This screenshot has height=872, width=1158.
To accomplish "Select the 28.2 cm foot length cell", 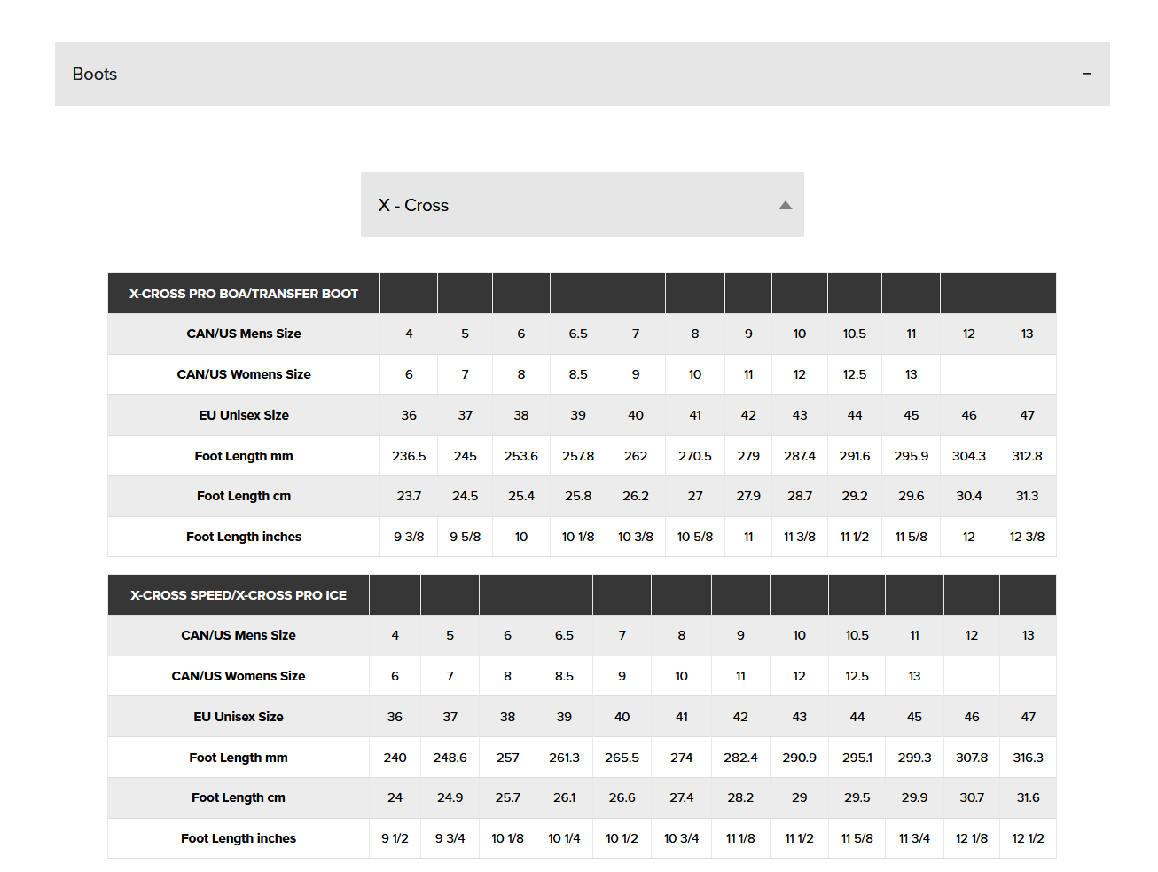I will coord(740,797).
